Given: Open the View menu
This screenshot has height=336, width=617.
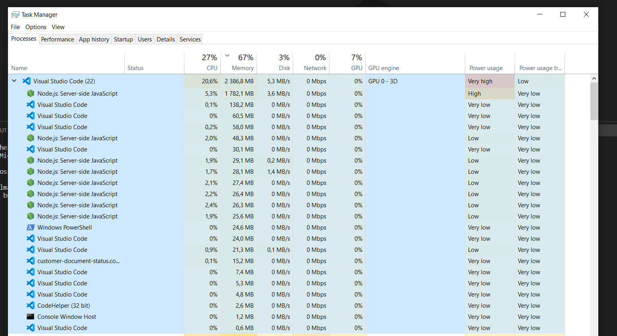Looking at the screenshot, I should pos(58,27).
